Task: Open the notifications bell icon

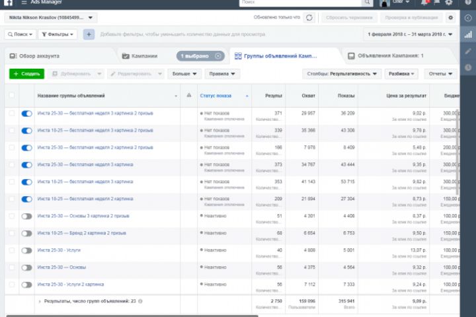Action: pos(424,3)
